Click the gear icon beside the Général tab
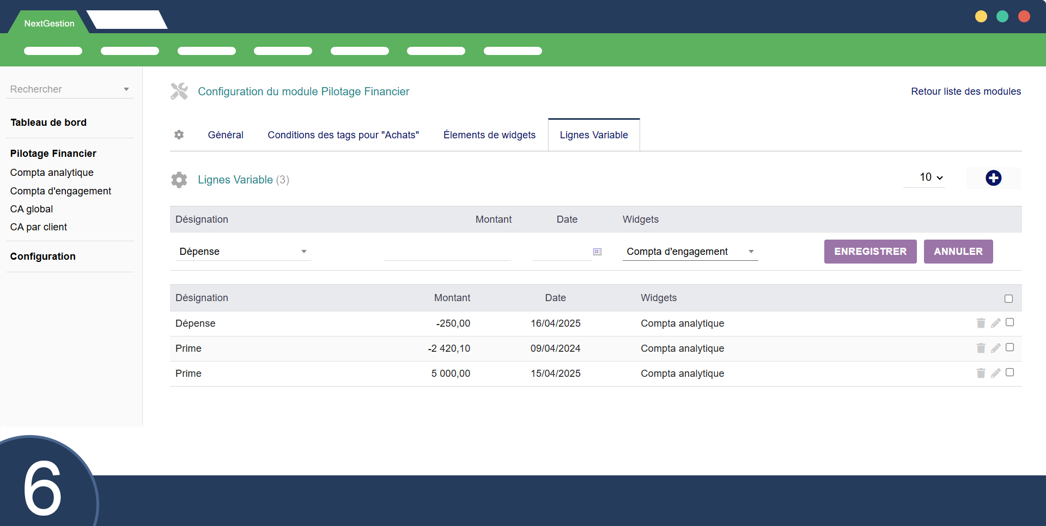This screenshot has width=1046, height=526. (x=179, y=134)
